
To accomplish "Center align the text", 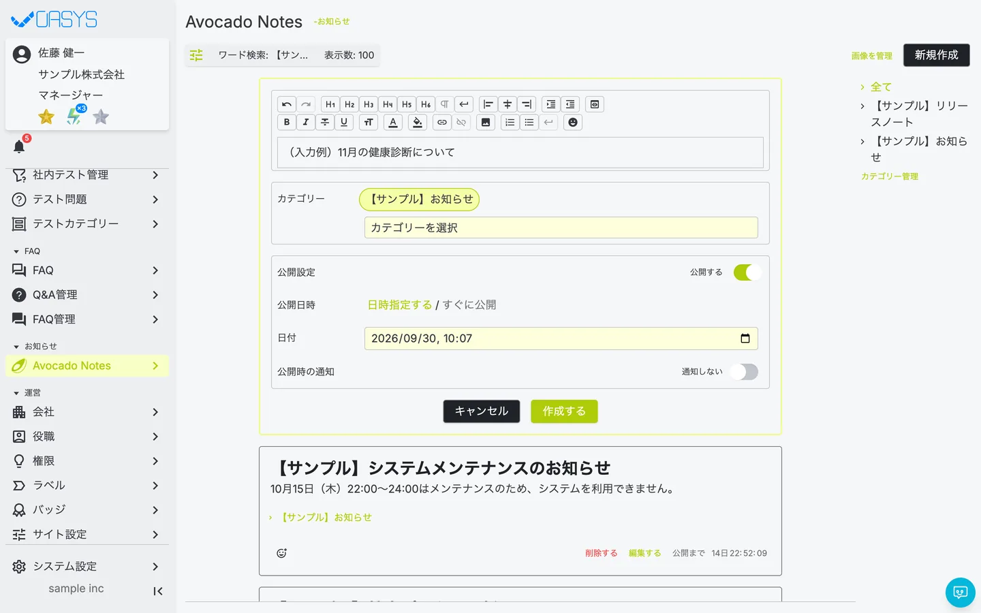I will coord(508,104).
